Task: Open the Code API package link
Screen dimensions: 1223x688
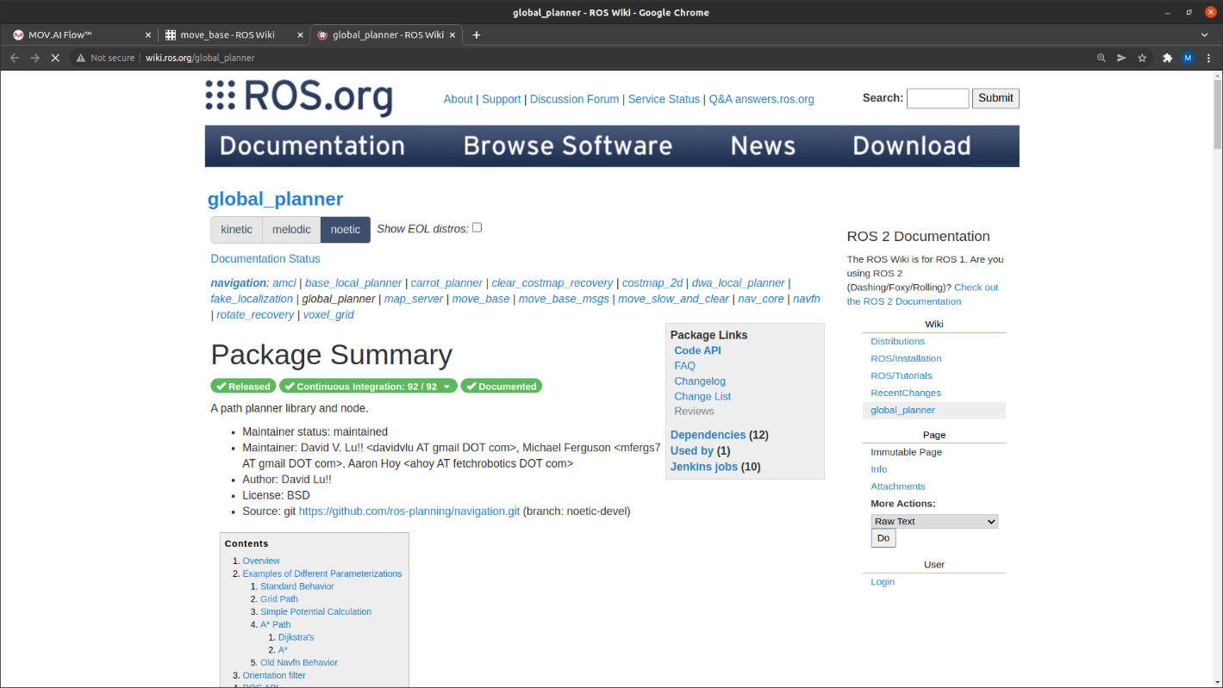Action: point(697,350)
